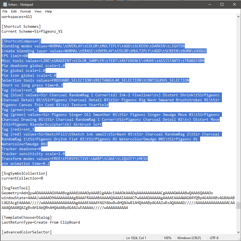This screenshot has width=241, height=241.
Task: Click the 'SirPigeonz BlenderSculpter' line
Action: pyautogui.click(x=52, y=125)
